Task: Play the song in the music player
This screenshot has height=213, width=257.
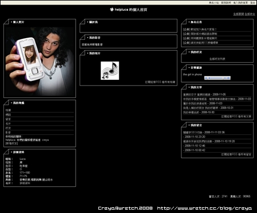Action: [206, 78]
